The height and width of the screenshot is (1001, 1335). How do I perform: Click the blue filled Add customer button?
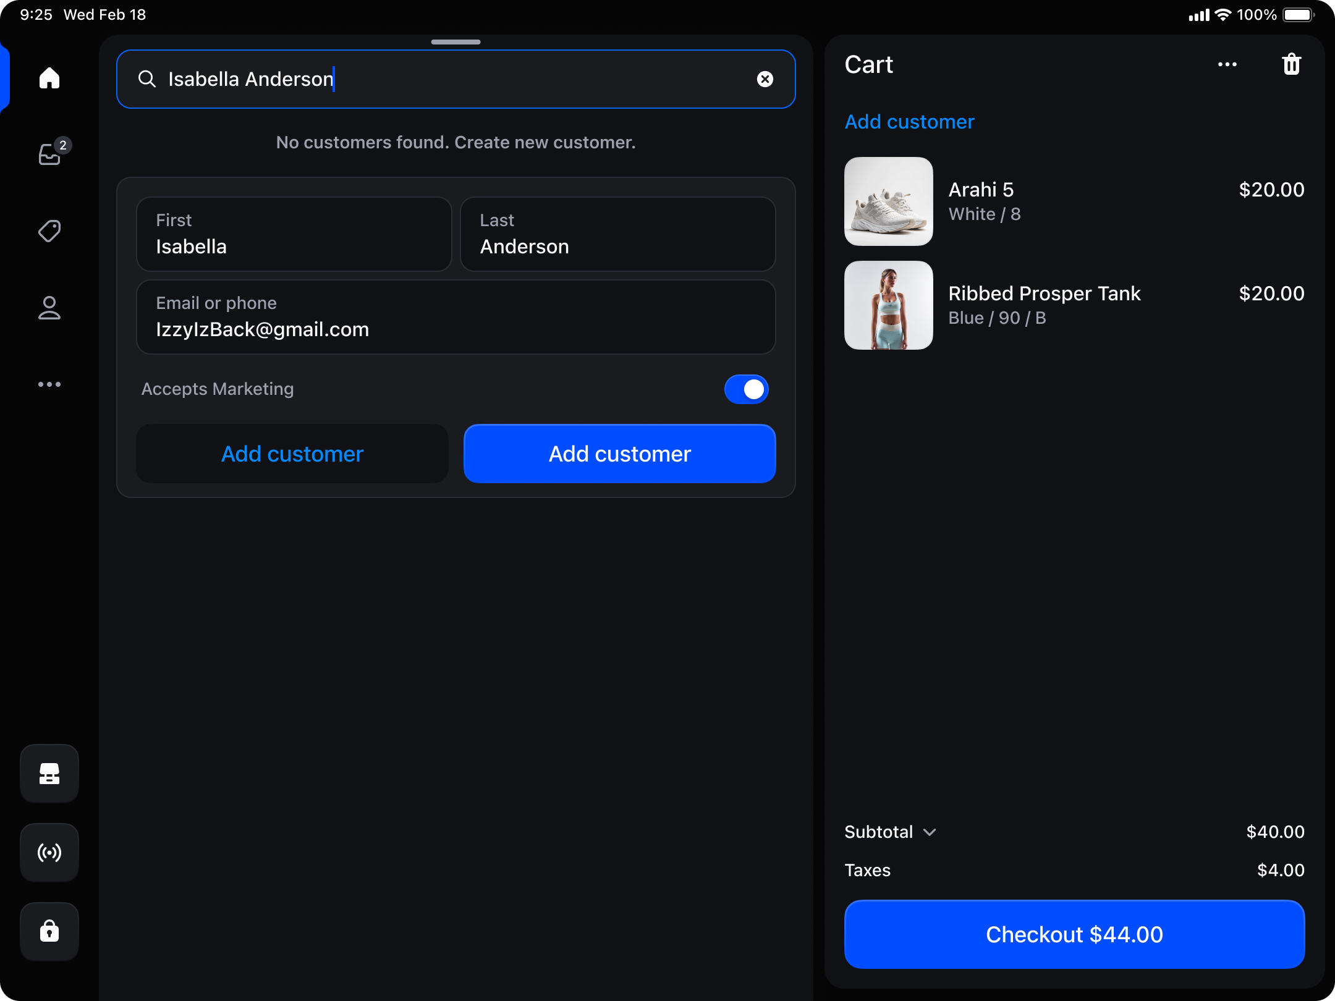(620, 454)
